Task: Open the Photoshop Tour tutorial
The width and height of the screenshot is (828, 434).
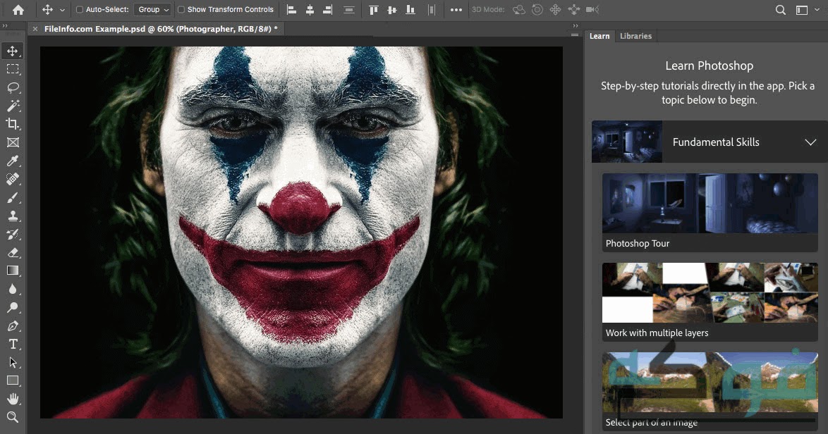Action: pyautogui.click(x=710, y=213)
